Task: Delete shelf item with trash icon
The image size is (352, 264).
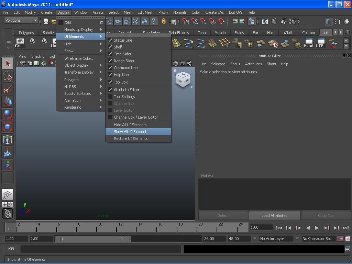Action: 348,32
